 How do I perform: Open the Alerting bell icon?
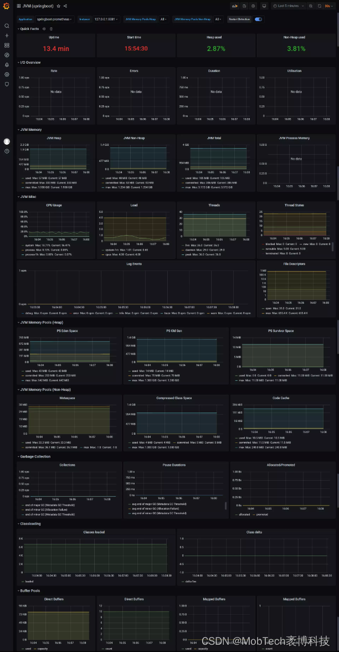[7, 65]
